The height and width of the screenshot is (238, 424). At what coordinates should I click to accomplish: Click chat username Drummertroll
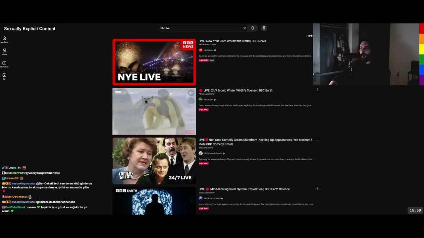(14, 173)
